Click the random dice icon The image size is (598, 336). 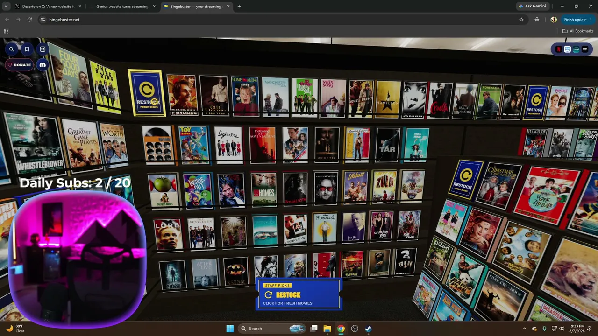tap(43, 49)
